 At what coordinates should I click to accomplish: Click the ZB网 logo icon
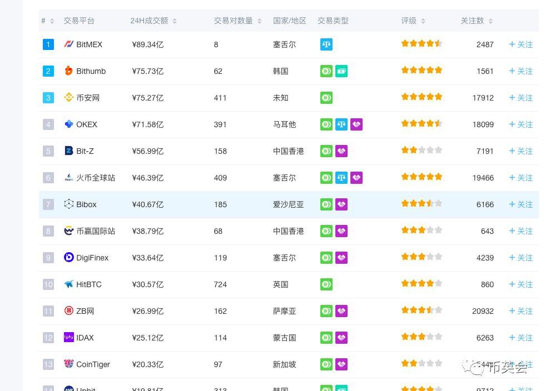click(x=69, y=311)
